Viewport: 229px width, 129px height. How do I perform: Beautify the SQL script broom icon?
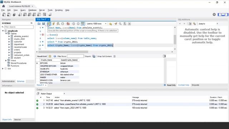(x=116, y=24)
